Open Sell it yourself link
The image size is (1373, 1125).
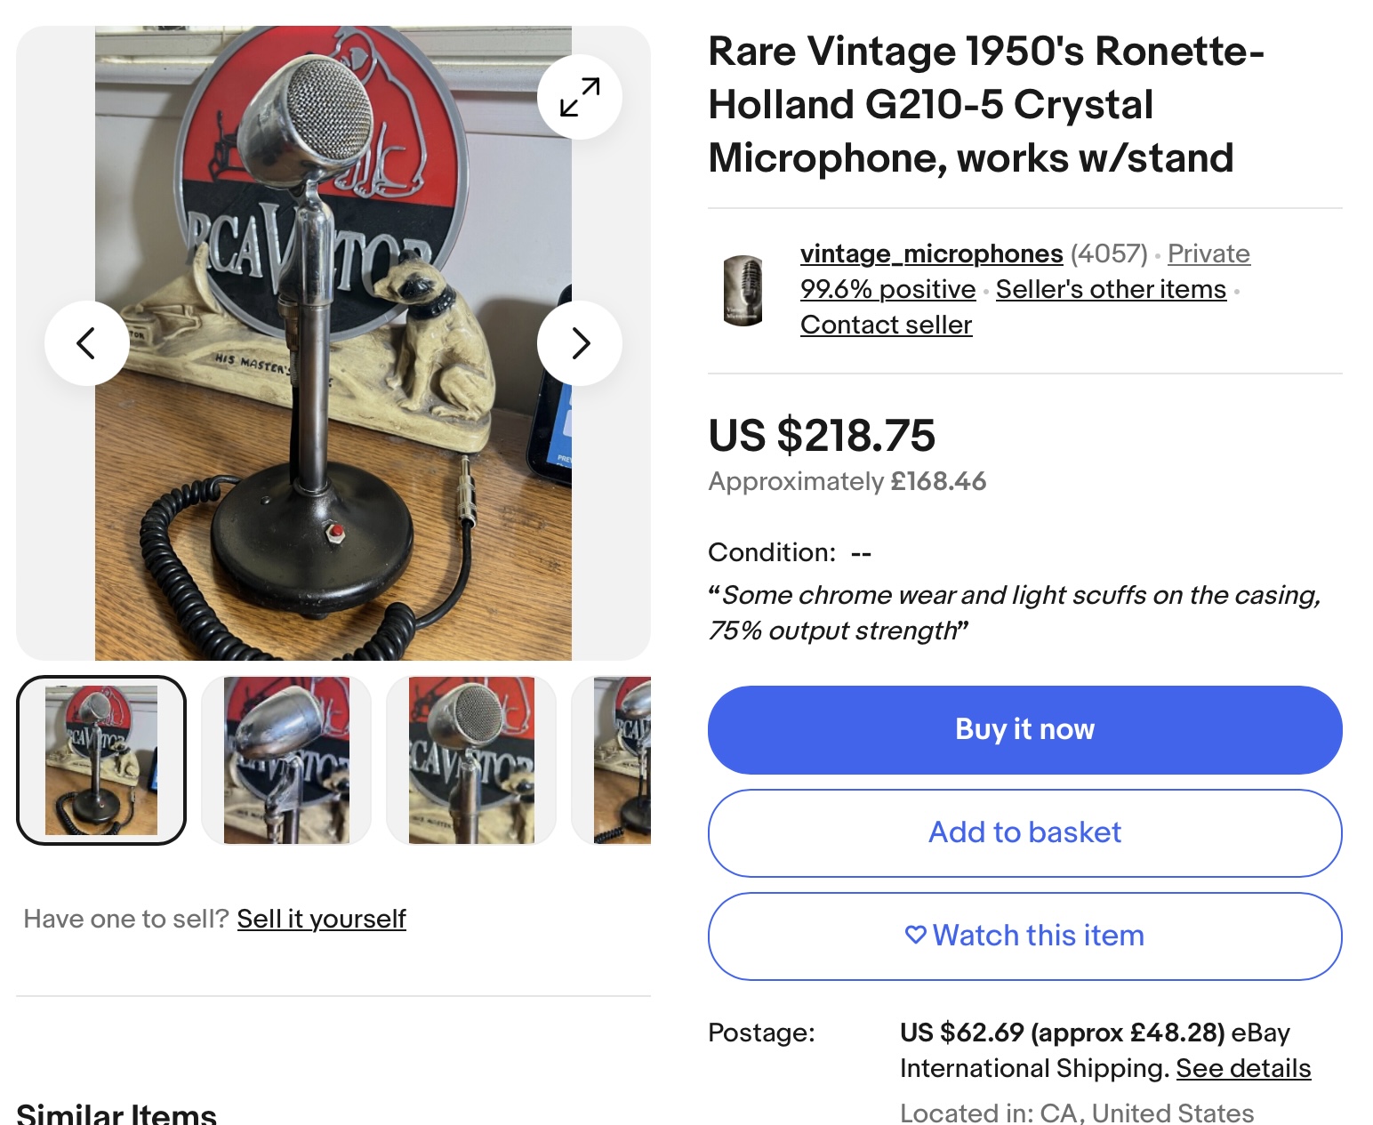pyautogui.click(x=321, y=919)
